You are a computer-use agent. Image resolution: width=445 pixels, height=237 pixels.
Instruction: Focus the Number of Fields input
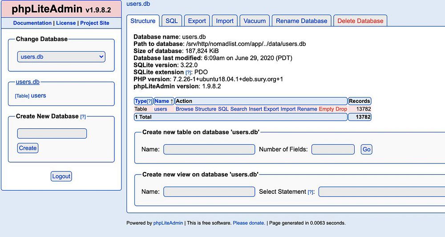point(333,150)
